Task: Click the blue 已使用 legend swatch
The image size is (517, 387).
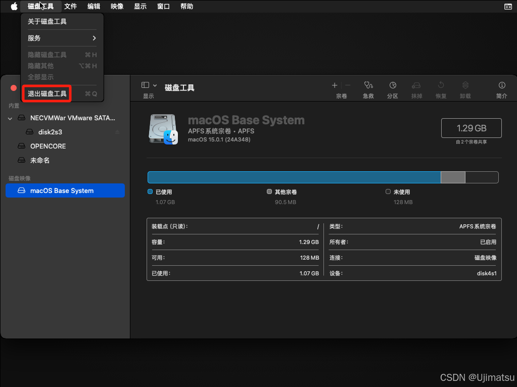Action: 150,191
